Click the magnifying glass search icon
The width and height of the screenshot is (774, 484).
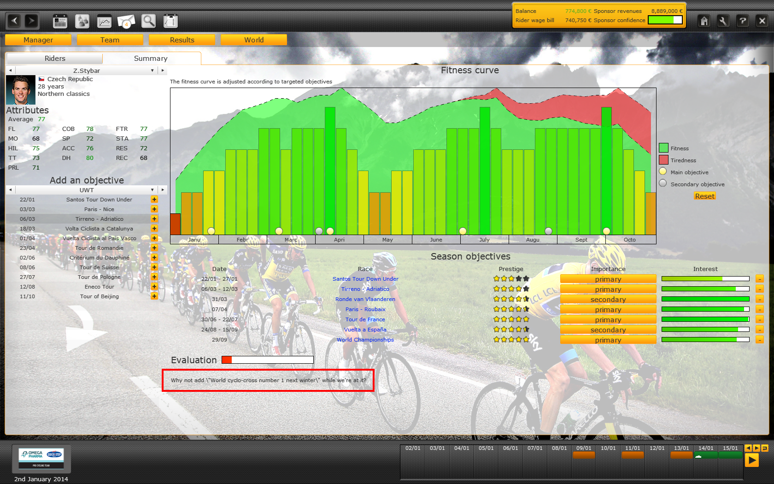pos(148,21)
